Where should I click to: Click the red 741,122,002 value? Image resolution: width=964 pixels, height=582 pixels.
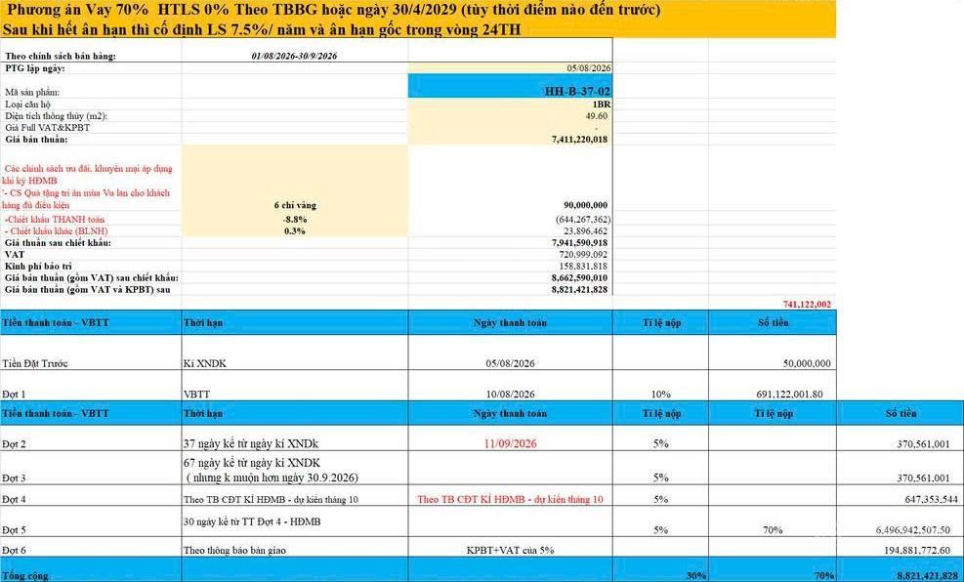click(807, 305)
